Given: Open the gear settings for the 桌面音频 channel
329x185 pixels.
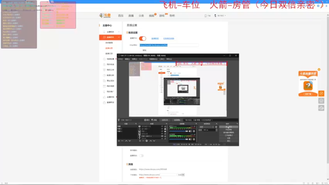Looking at the screenshot, I should click(194, 139).
